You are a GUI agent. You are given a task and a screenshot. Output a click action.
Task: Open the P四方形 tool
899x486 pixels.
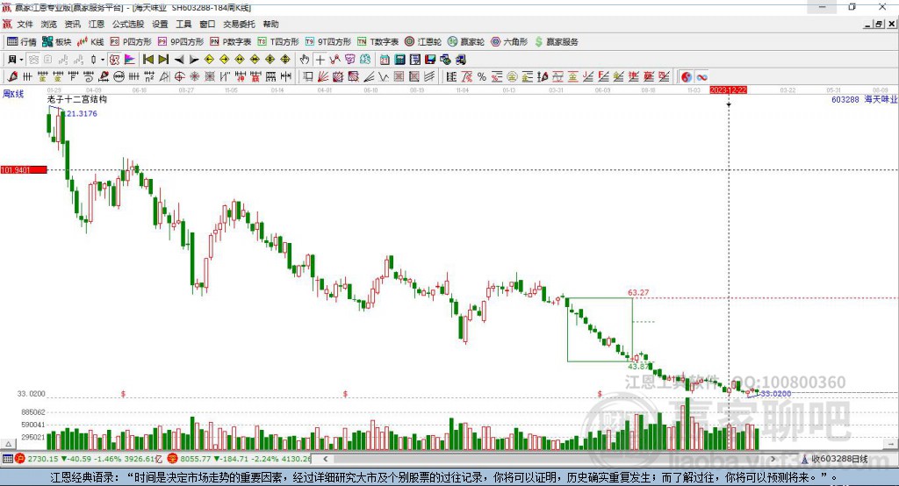pyautogui.click(x=131, y=42)
